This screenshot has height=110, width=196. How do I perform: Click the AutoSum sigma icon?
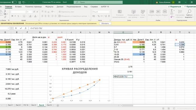pos(171,10)
